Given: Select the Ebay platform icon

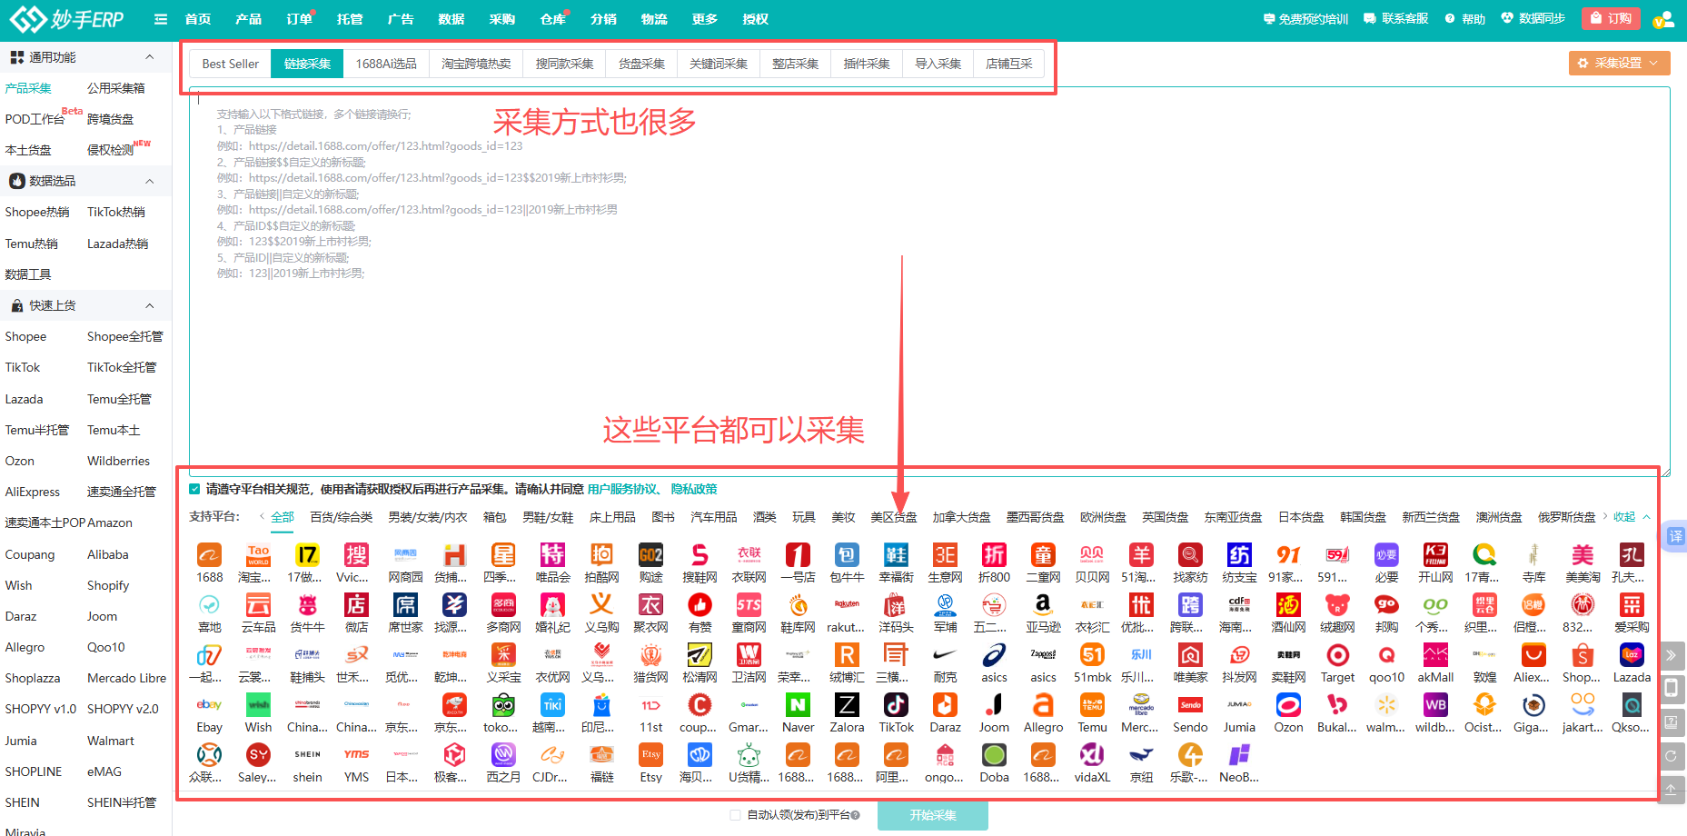Looking at the screenshot, I should coord(209,706).
